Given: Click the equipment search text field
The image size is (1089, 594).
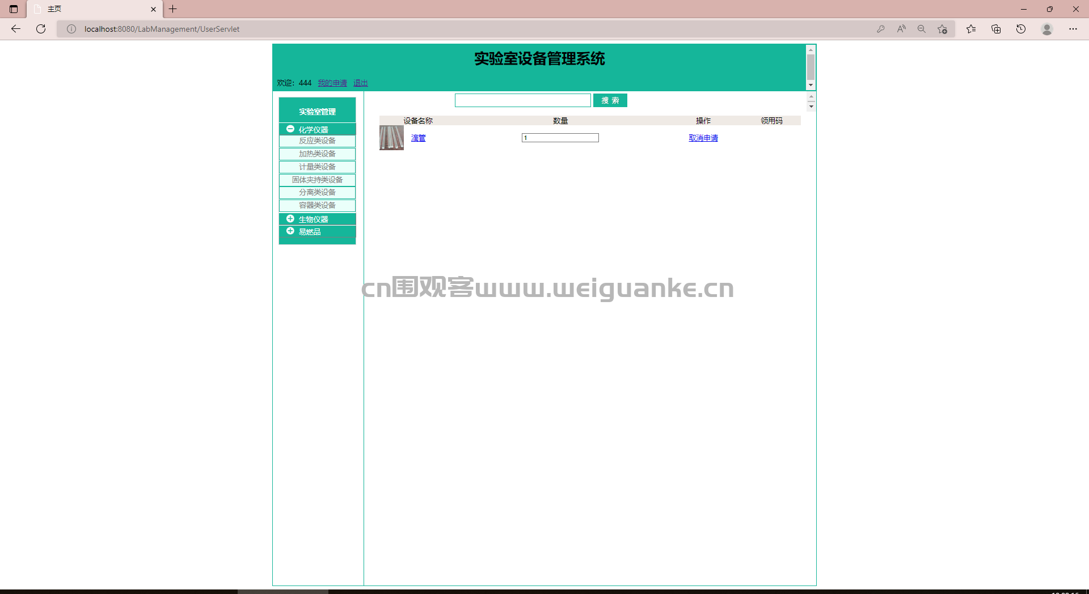Looking at the screenshot, I should (x=522, y=100).
